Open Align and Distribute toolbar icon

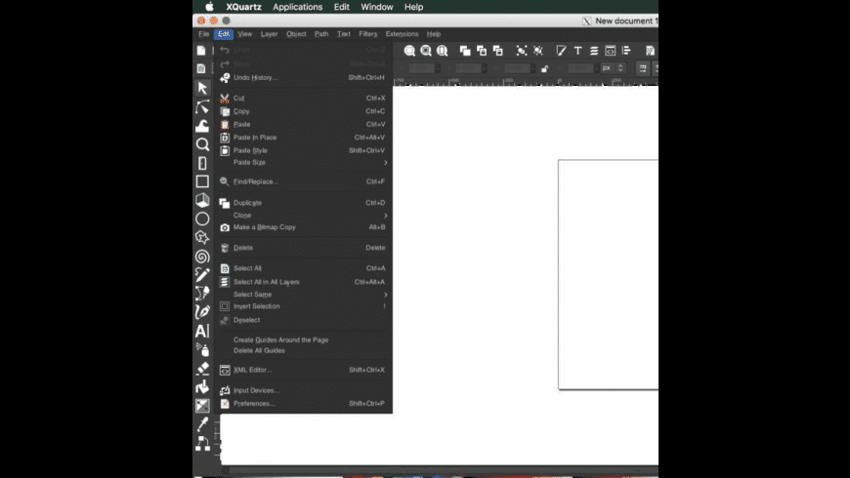(x=626, y=51)
